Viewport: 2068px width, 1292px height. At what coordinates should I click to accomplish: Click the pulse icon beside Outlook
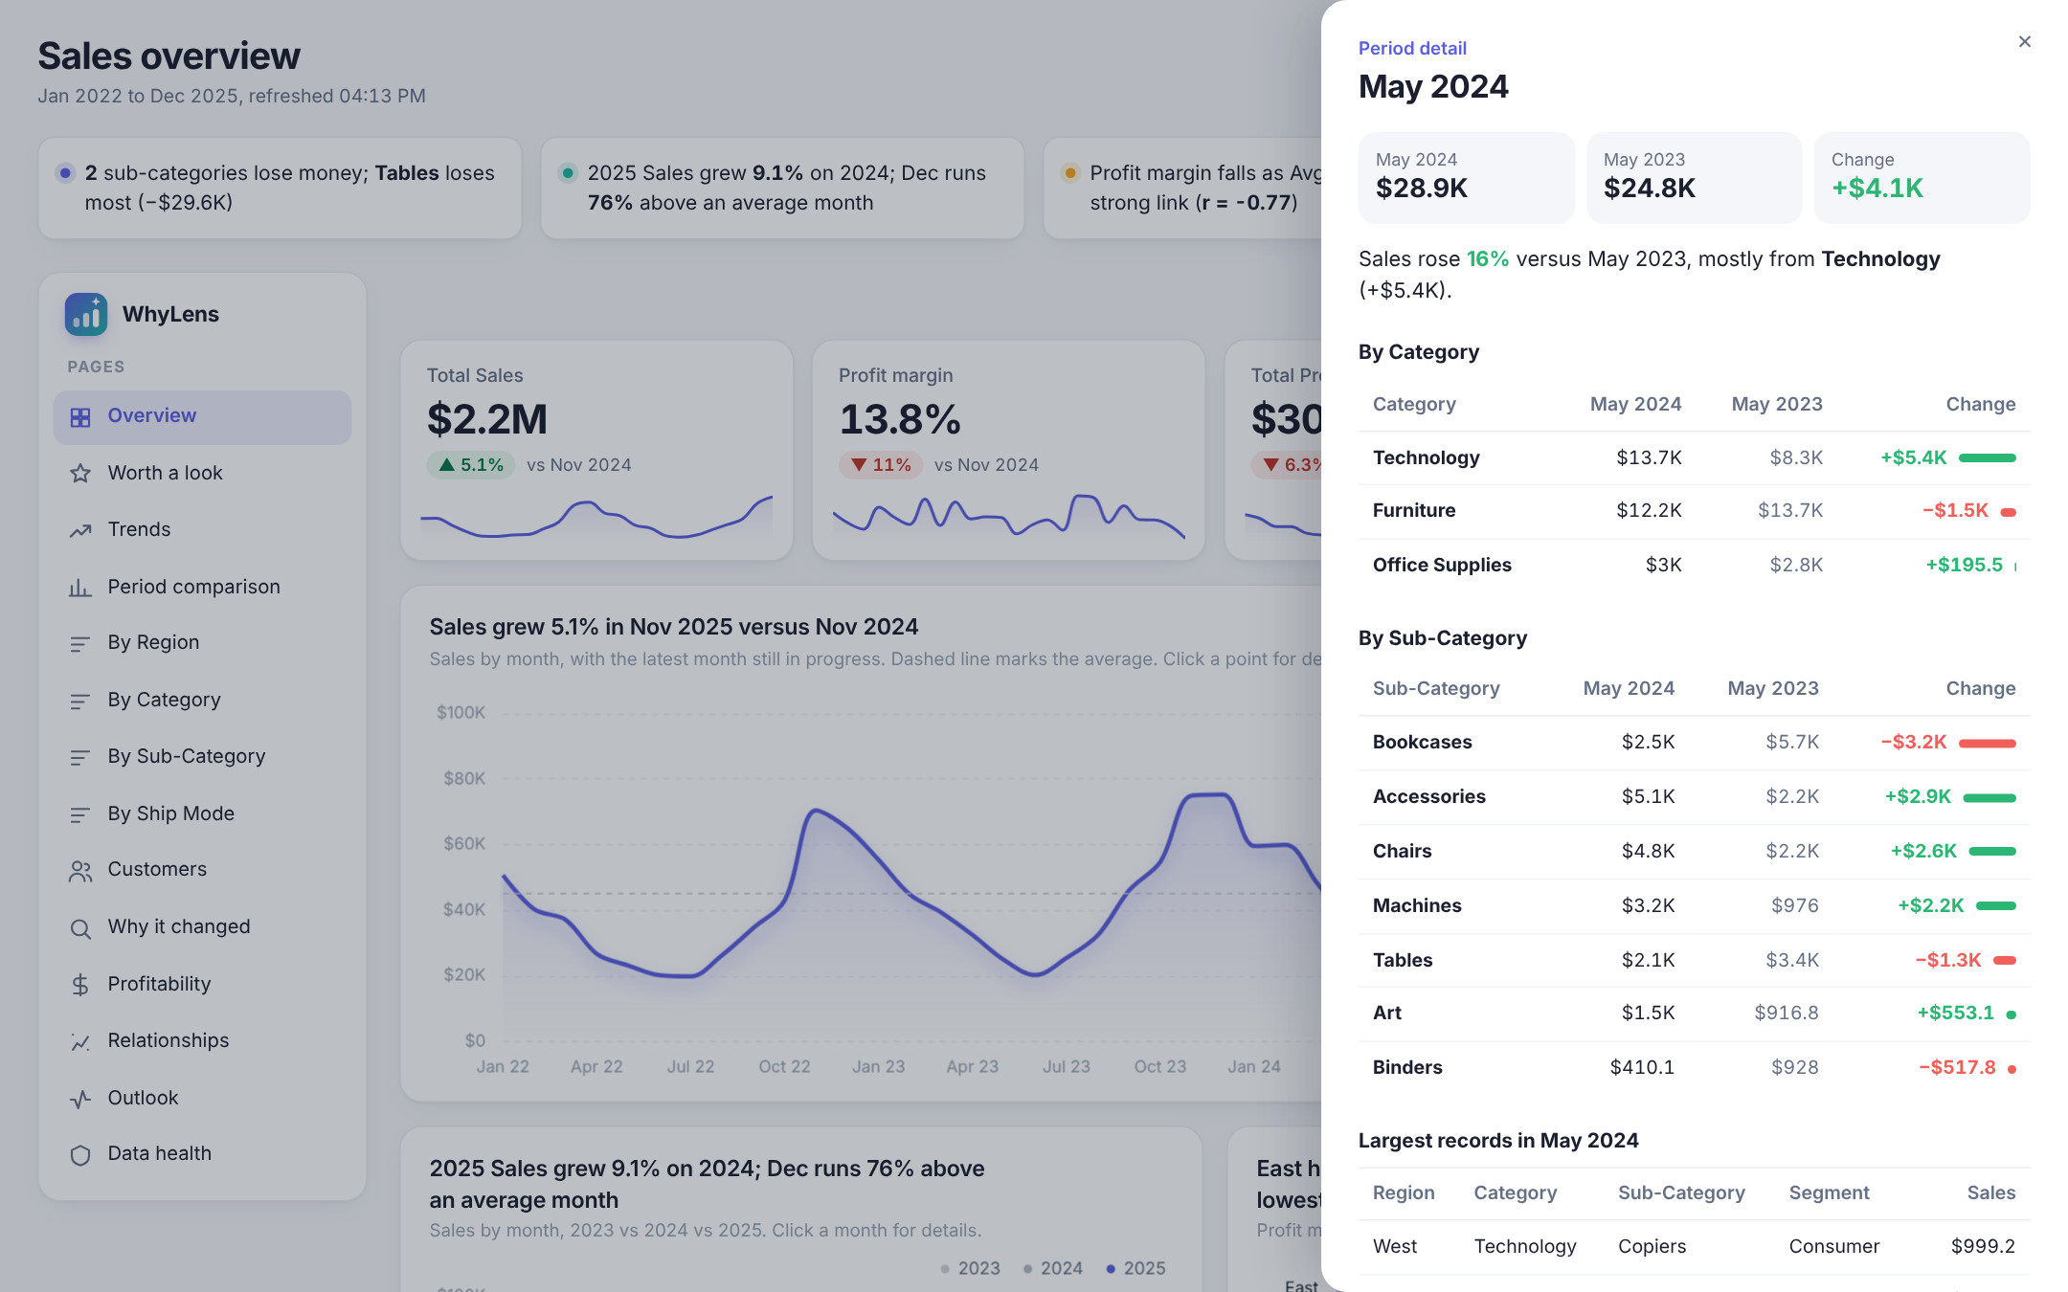pyautogui.click(x=80, y=1099)
